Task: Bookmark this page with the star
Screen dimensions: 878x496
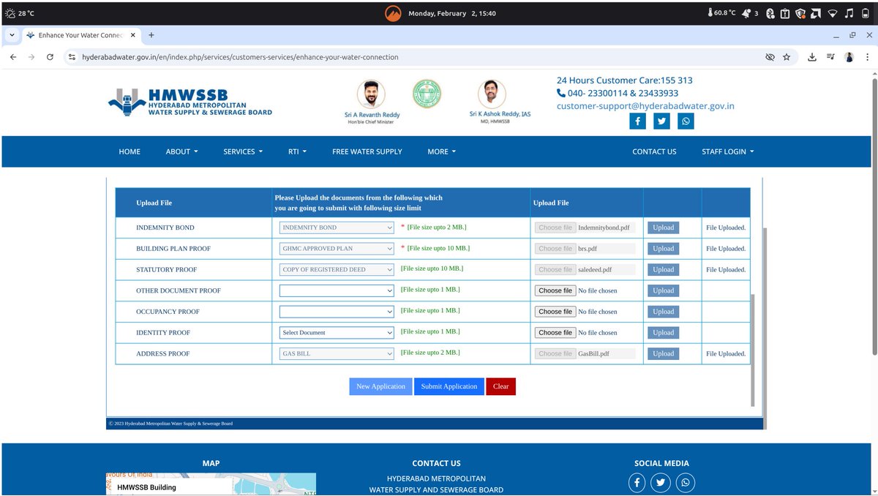Action: tap(787, 57)
